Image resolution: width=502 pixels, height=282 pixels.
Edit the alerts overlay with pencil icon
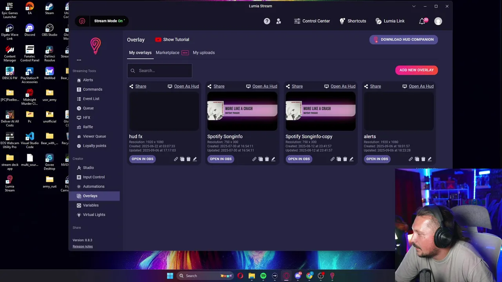point(430,159)
